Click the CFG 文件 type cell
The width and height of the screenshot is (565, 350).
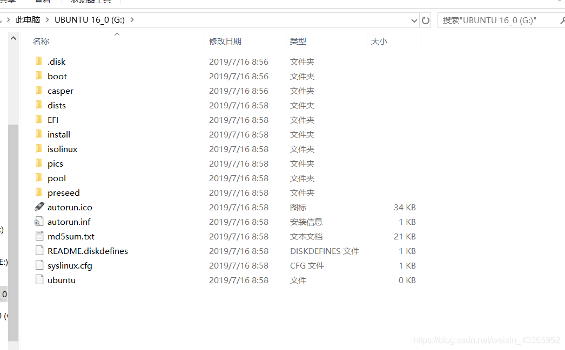tap(307, 265)
